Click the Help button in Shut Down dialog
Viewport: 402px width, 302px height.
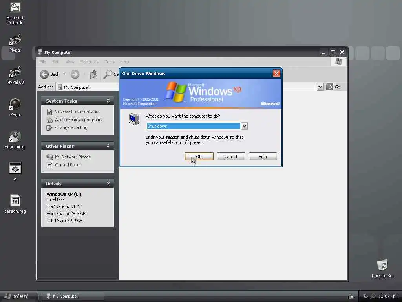(263, 157)
